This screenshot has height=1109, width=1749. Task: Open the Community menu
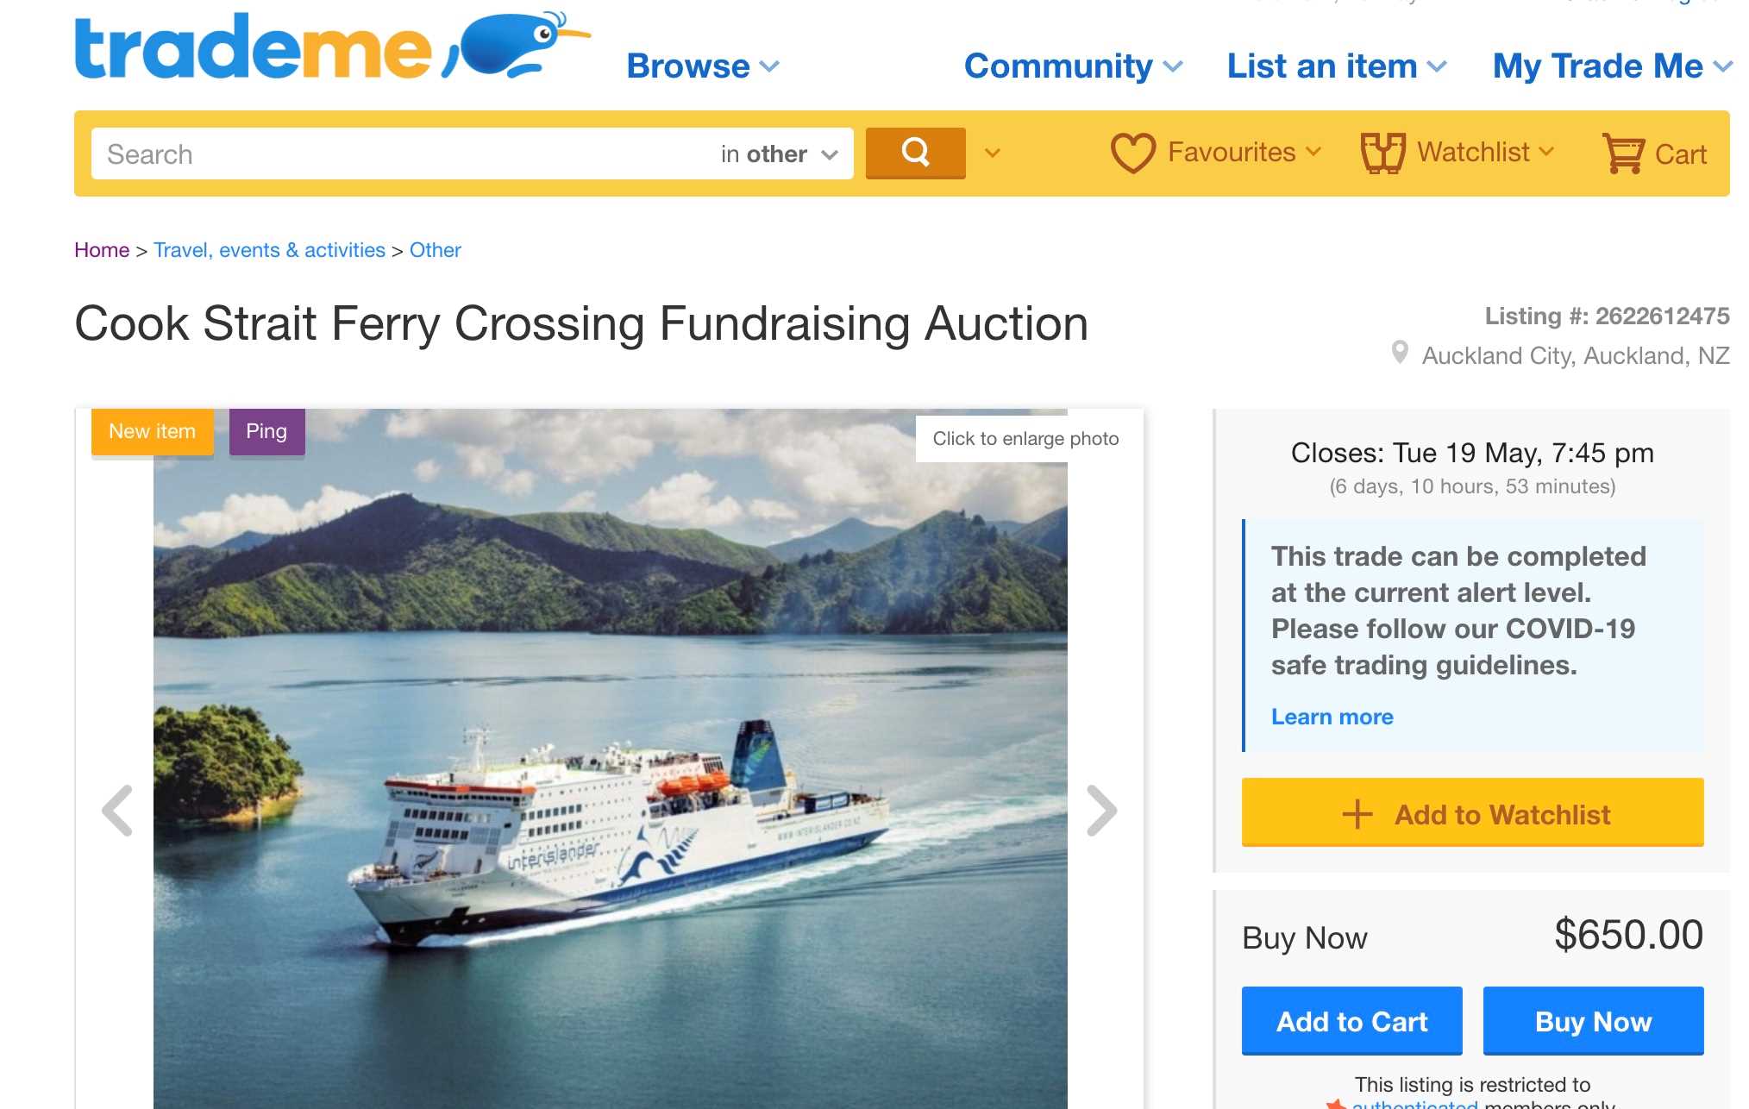pyautogui.click(x=1073, y=66)
